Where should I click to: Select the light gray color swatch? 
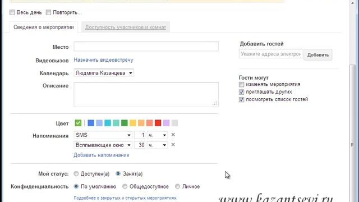pyautogui.click(x=174, y=123)
